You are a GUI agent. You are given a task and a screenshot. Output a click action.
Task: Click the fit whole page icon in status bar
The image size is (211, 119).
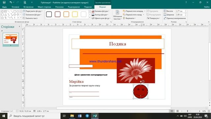click(x=209, y=111)
